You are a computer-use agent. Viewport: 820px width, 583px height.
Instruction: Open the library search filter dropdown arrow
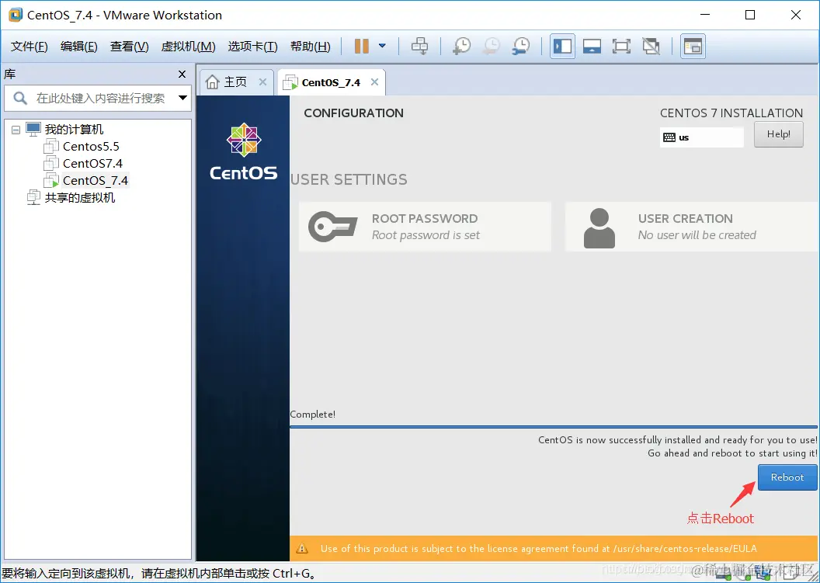click(x=183, y=98)
